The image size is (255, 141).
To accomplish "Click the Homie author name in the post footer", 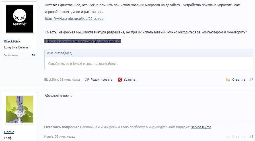I will (x=49, y=136).
